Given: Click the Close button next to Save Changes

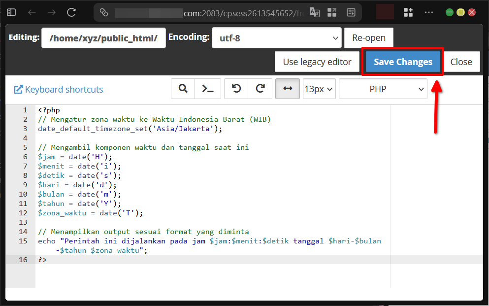Looking at the screenshot, I should [461, 62].
